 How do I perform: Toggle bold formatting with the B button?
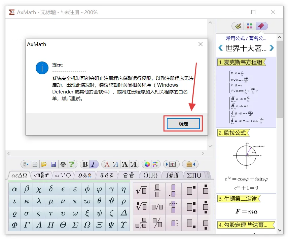tap(85, 164)
